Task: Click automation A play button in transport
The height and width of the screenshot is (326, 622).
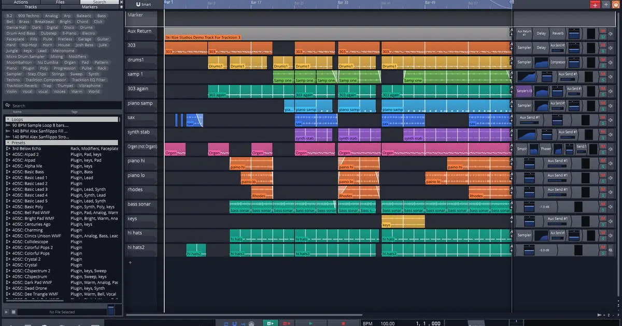Action: tap(270, 323)
